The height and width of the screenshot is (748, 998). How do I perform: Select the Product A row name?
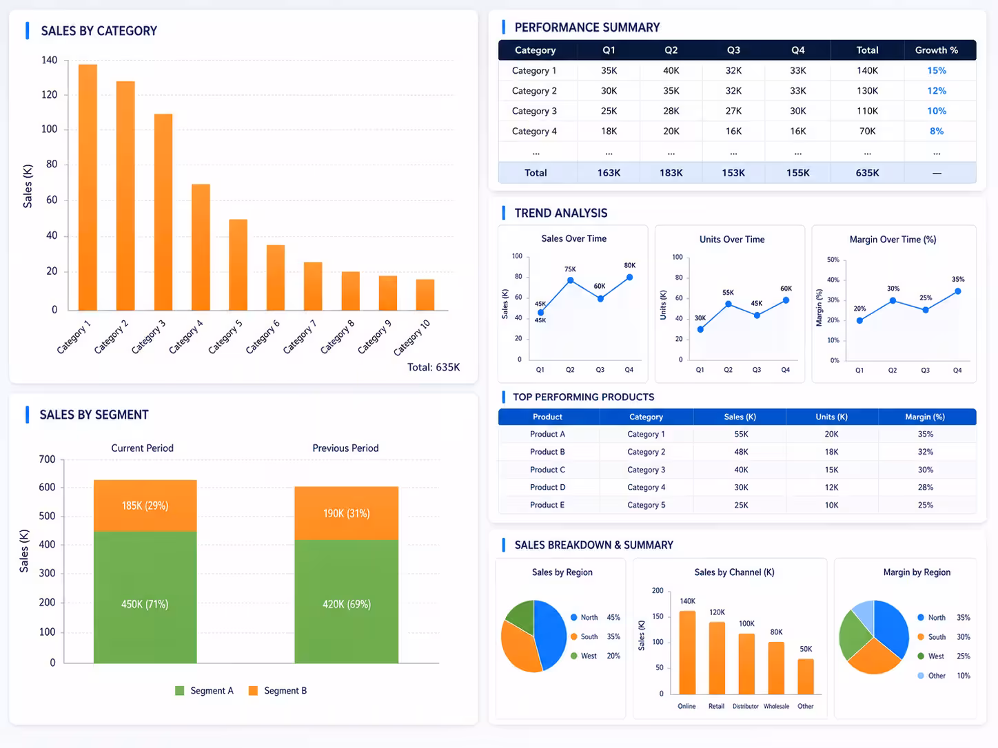pos(547,434)
